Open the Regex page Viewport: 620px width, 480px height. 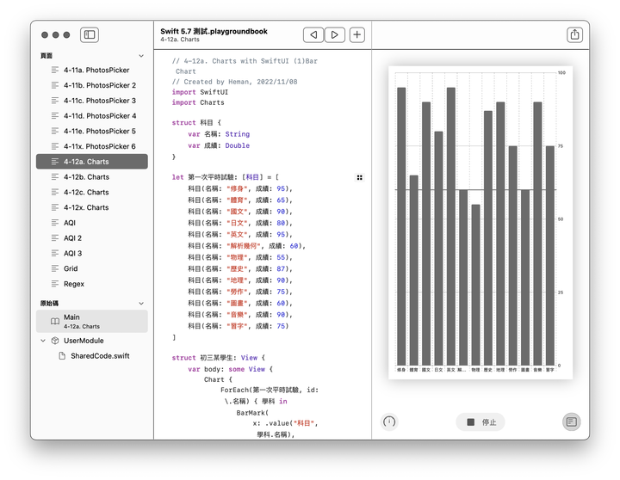click(x=92, y=284)
